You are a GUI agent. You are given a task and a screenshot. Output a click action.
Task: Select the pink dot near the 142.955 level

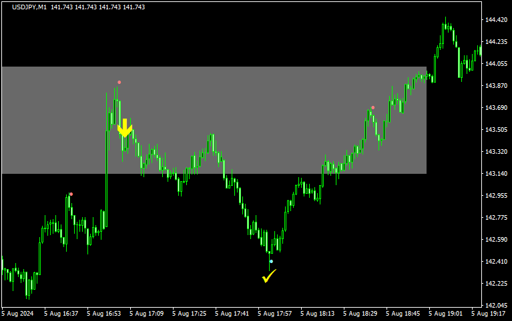tap(71, 194)
